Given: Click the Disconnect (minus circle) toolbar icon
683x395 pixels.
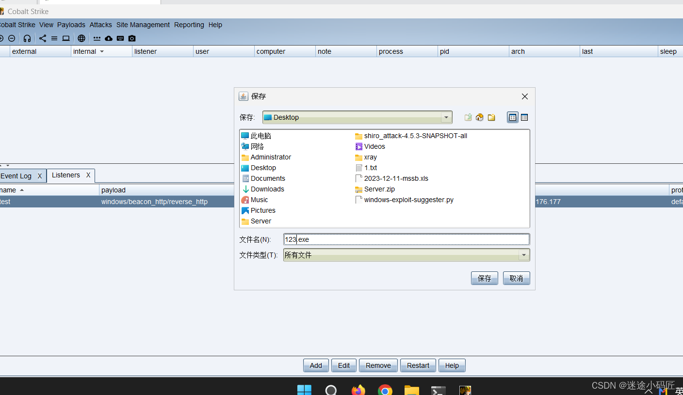Looking at the screenshot, I should (12, 38).
